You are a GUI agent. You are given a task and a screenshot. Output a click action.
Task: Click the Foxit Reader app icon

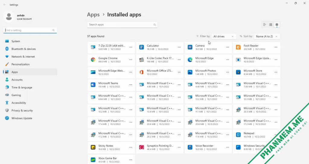click(238, 47)
